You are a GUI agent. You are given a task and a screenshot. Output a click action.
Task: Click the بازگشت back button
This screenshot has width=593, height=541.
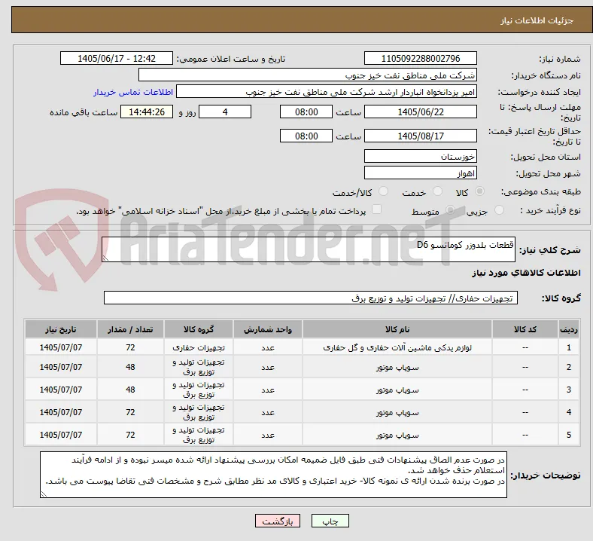coord(277,521)
